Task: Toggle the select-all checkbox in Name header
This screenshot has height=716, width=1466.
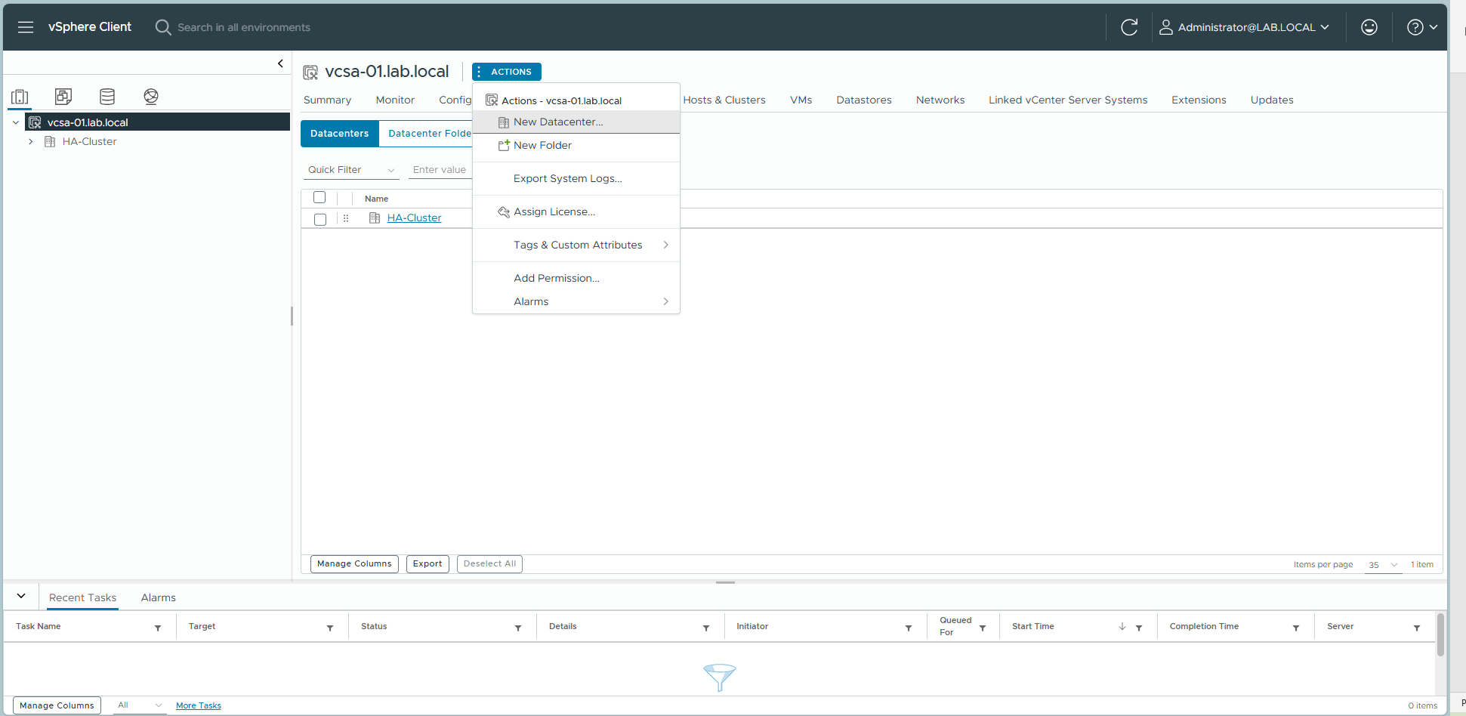Action: point(319,198)
